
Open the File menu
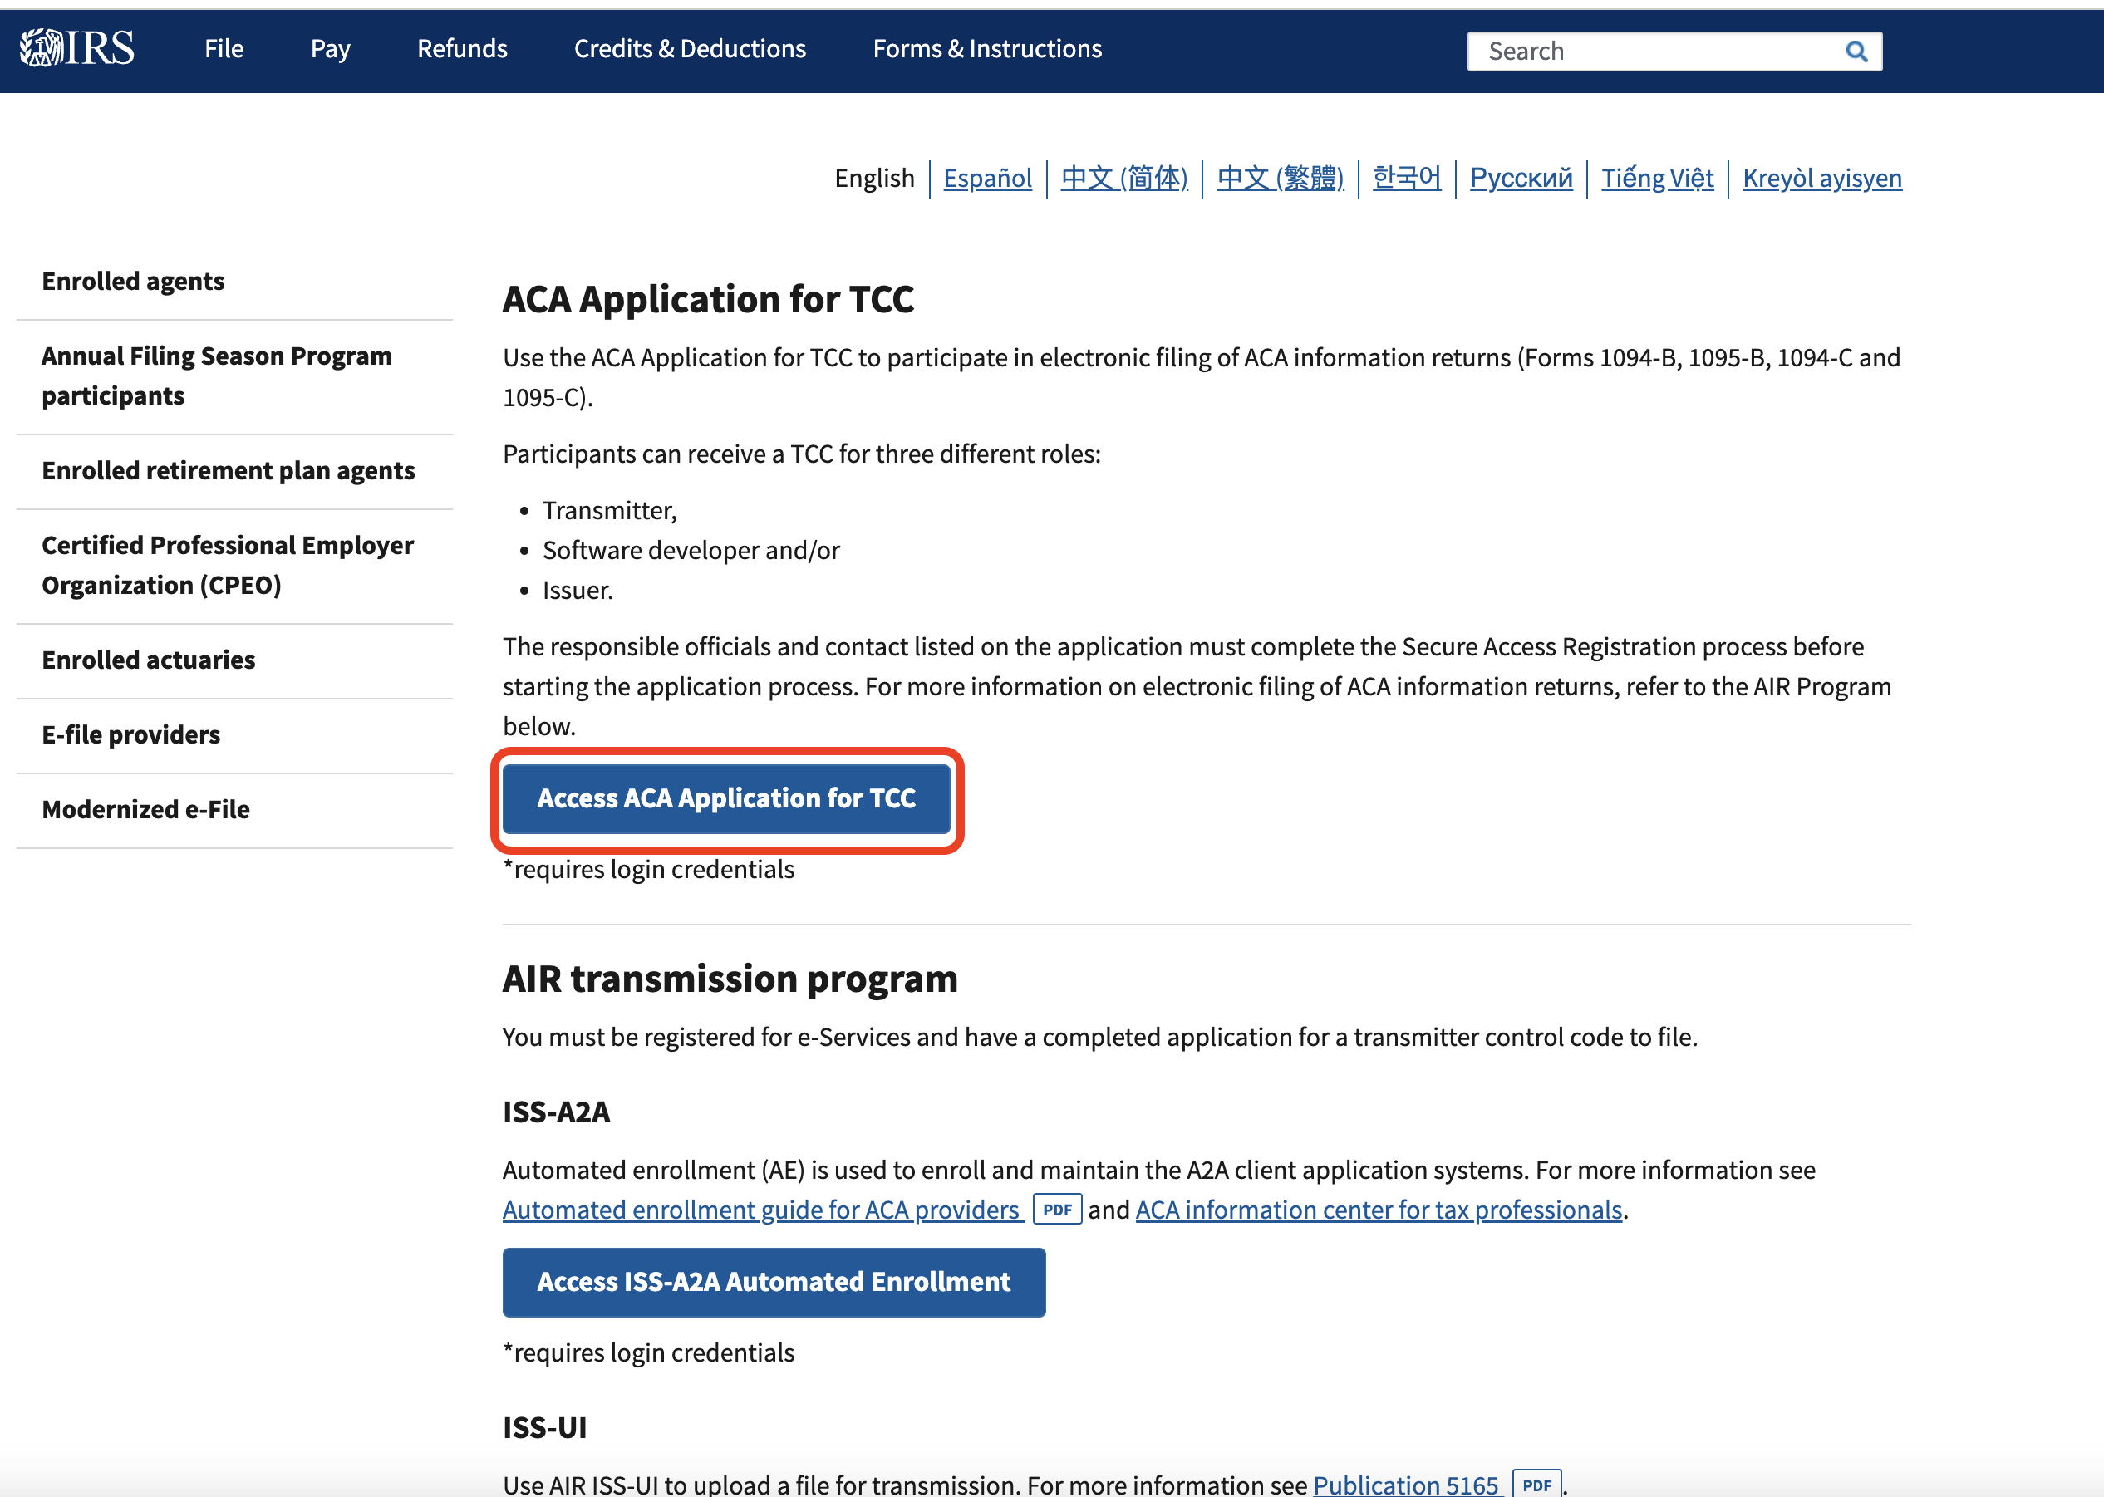[x=224, y=48]
